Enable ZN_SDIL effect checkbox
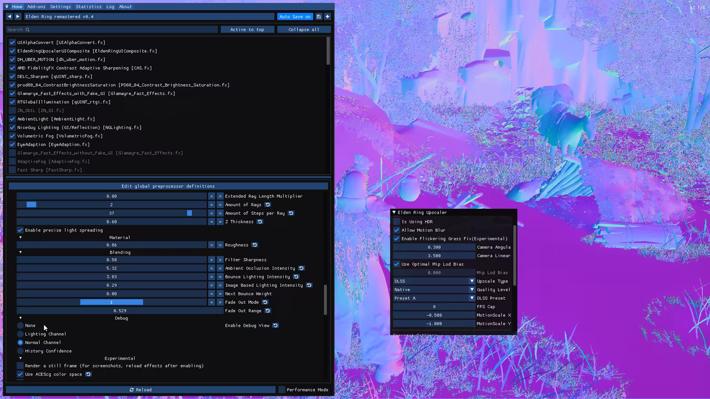 click(x=12, y=110)
